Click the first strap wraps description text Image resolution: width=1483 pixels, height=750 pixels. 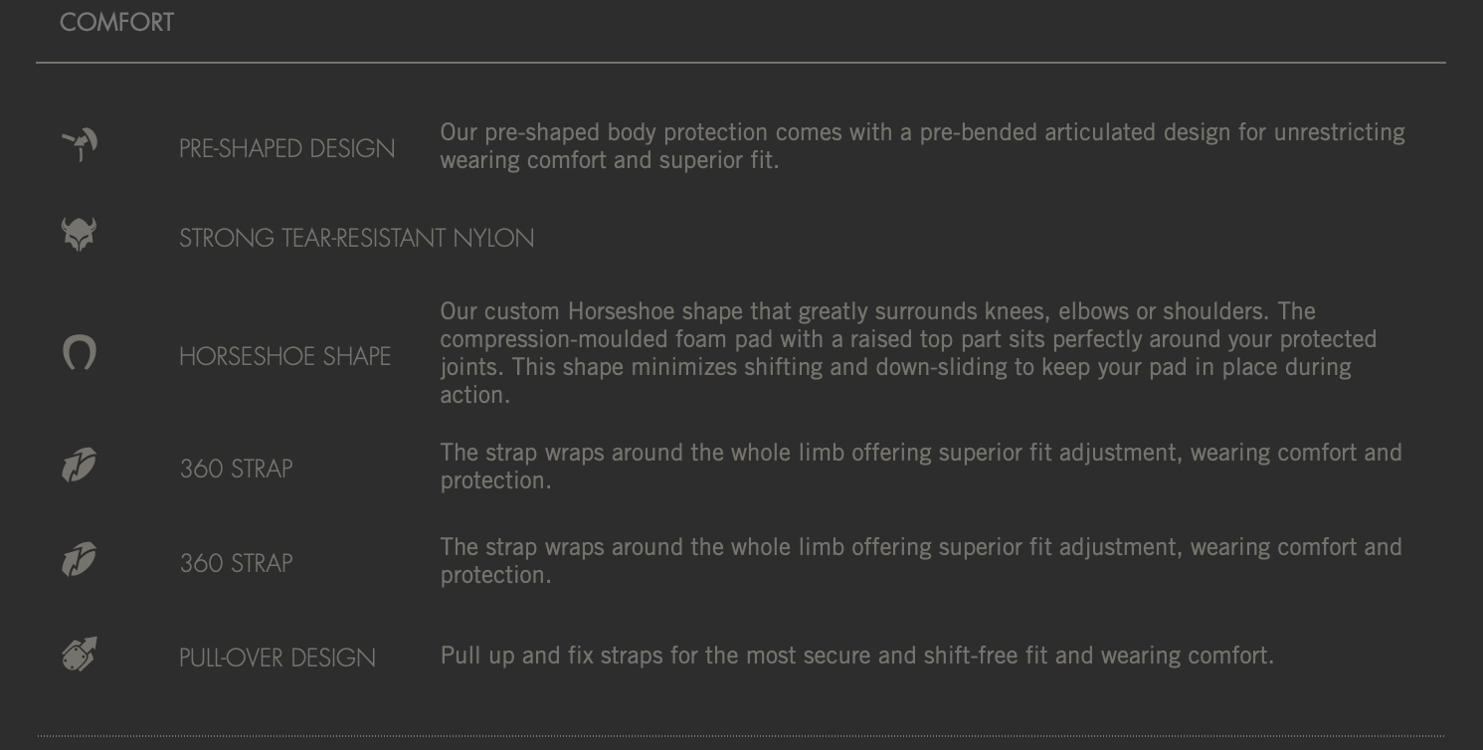tap(921, 467)
